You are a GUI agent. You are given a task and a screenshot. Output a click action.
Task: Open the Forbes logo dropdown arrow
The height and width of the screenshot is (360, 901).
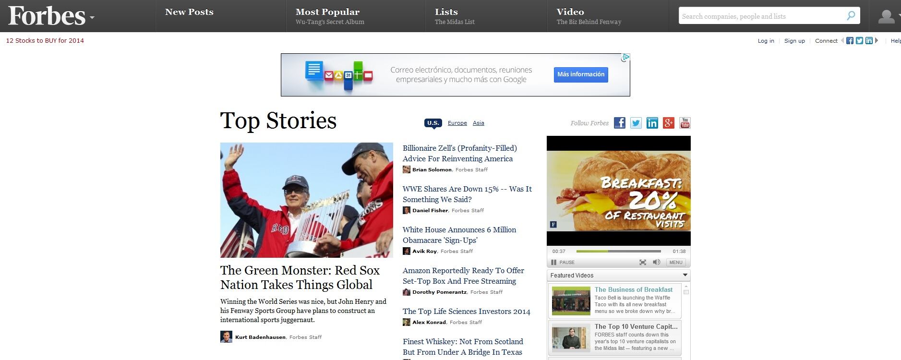pos(92,18)
